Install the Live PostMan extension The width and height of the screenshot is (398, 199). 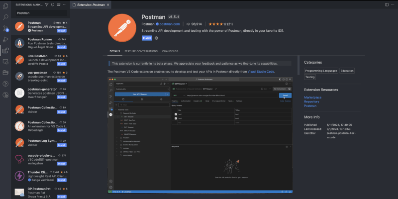[x=62, y=64]
